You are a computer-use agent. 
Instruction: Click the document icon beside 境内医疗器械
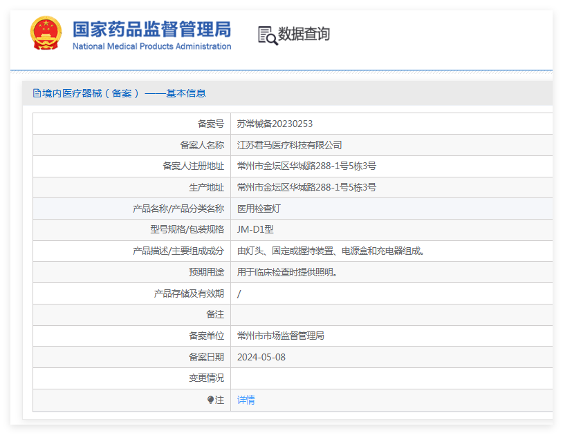37,93
